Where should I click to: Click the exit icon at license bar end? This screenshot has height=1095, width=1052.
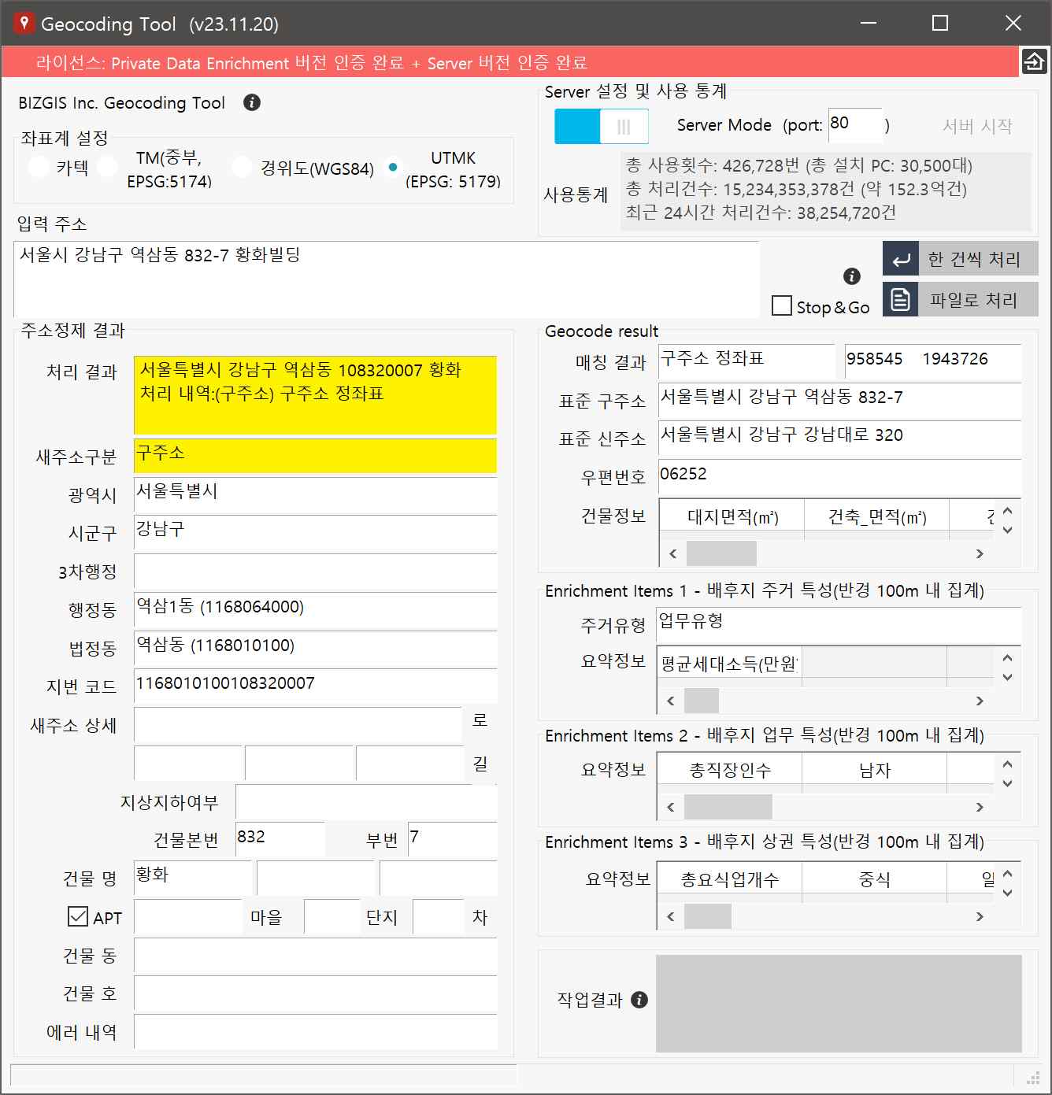tap(1034, 61)
